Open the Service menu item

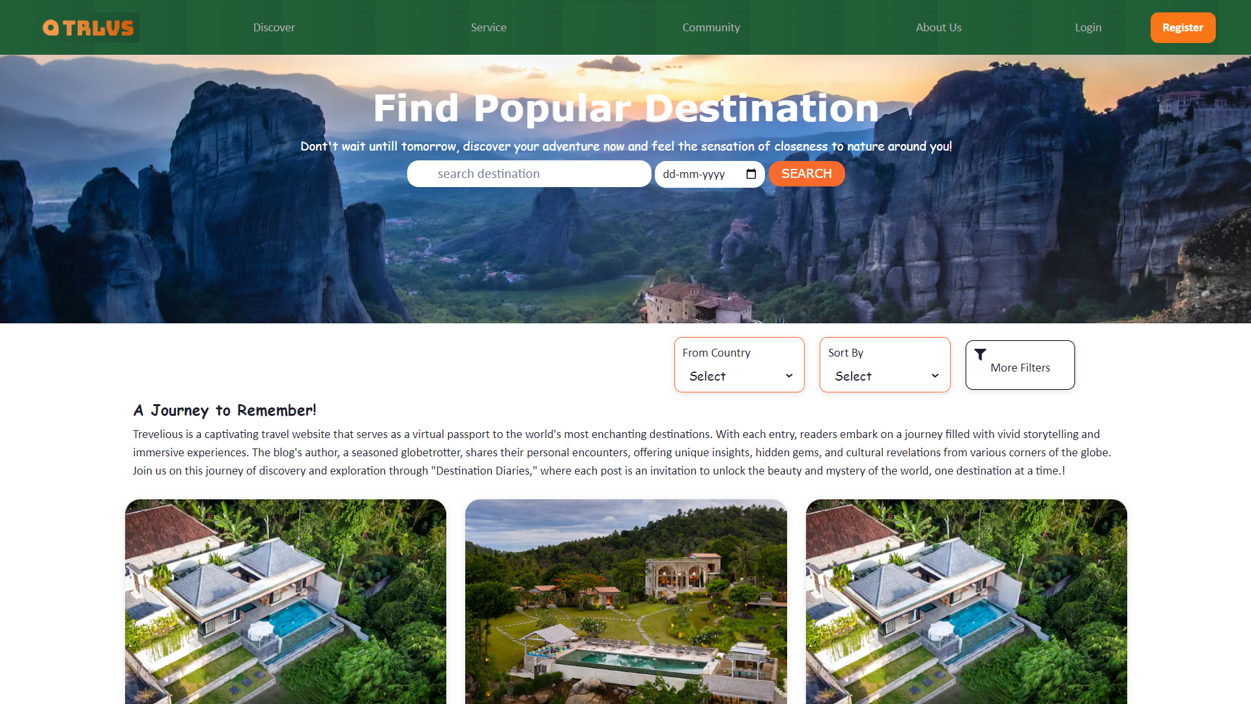click(x=489, y=27)
